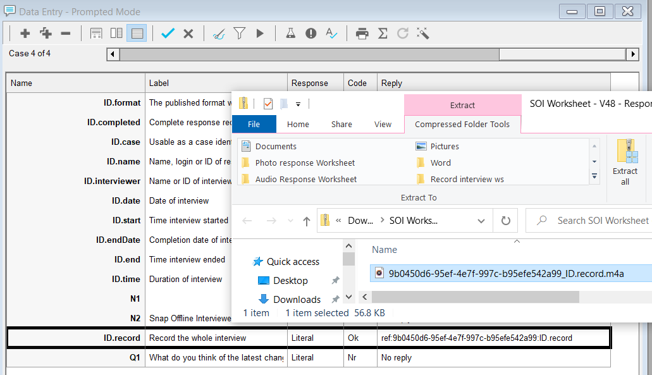Accept the entry with the blue checkmark

click(x=168, y=34)
